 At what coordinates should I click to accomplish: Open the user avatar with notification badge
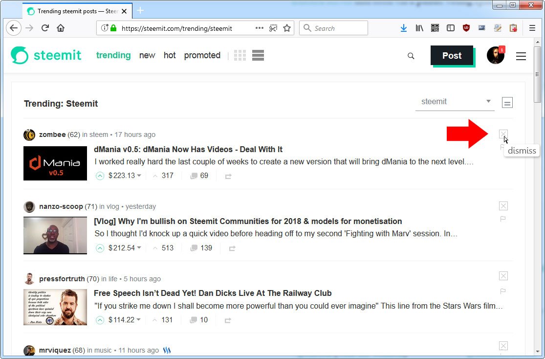(495, 55)
